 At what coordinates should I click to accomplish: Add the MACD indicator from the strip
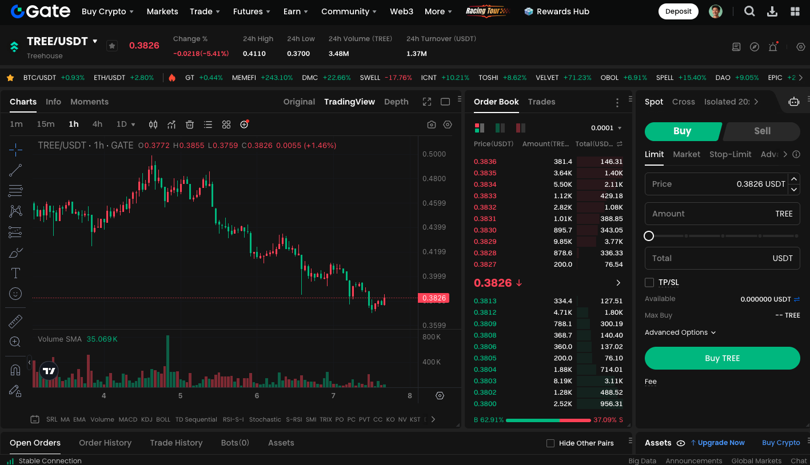pos(127,419)
